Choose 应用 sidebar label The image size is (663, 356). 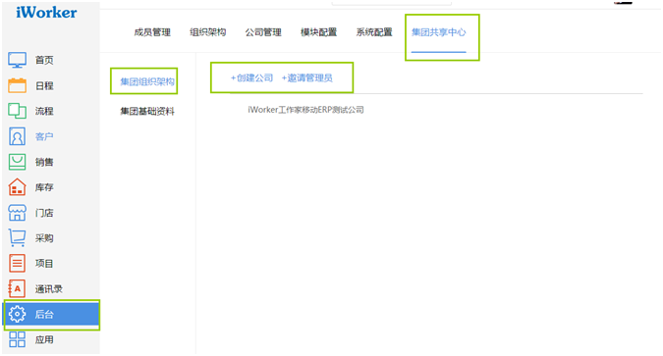[44, 339]
